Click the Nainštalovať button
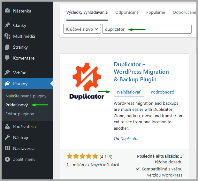Image resolution: width=198 pixels, height=181 pixels. pos(129,92)
